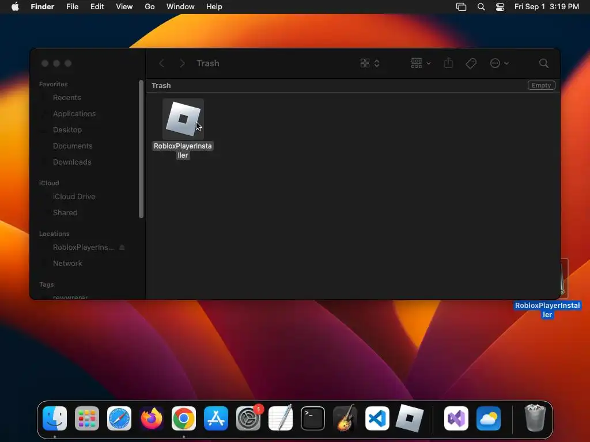The width and height of the screenshot is (590, 442).
Task: Open Terminal from the Dock
Action: [x=313, y=418]
